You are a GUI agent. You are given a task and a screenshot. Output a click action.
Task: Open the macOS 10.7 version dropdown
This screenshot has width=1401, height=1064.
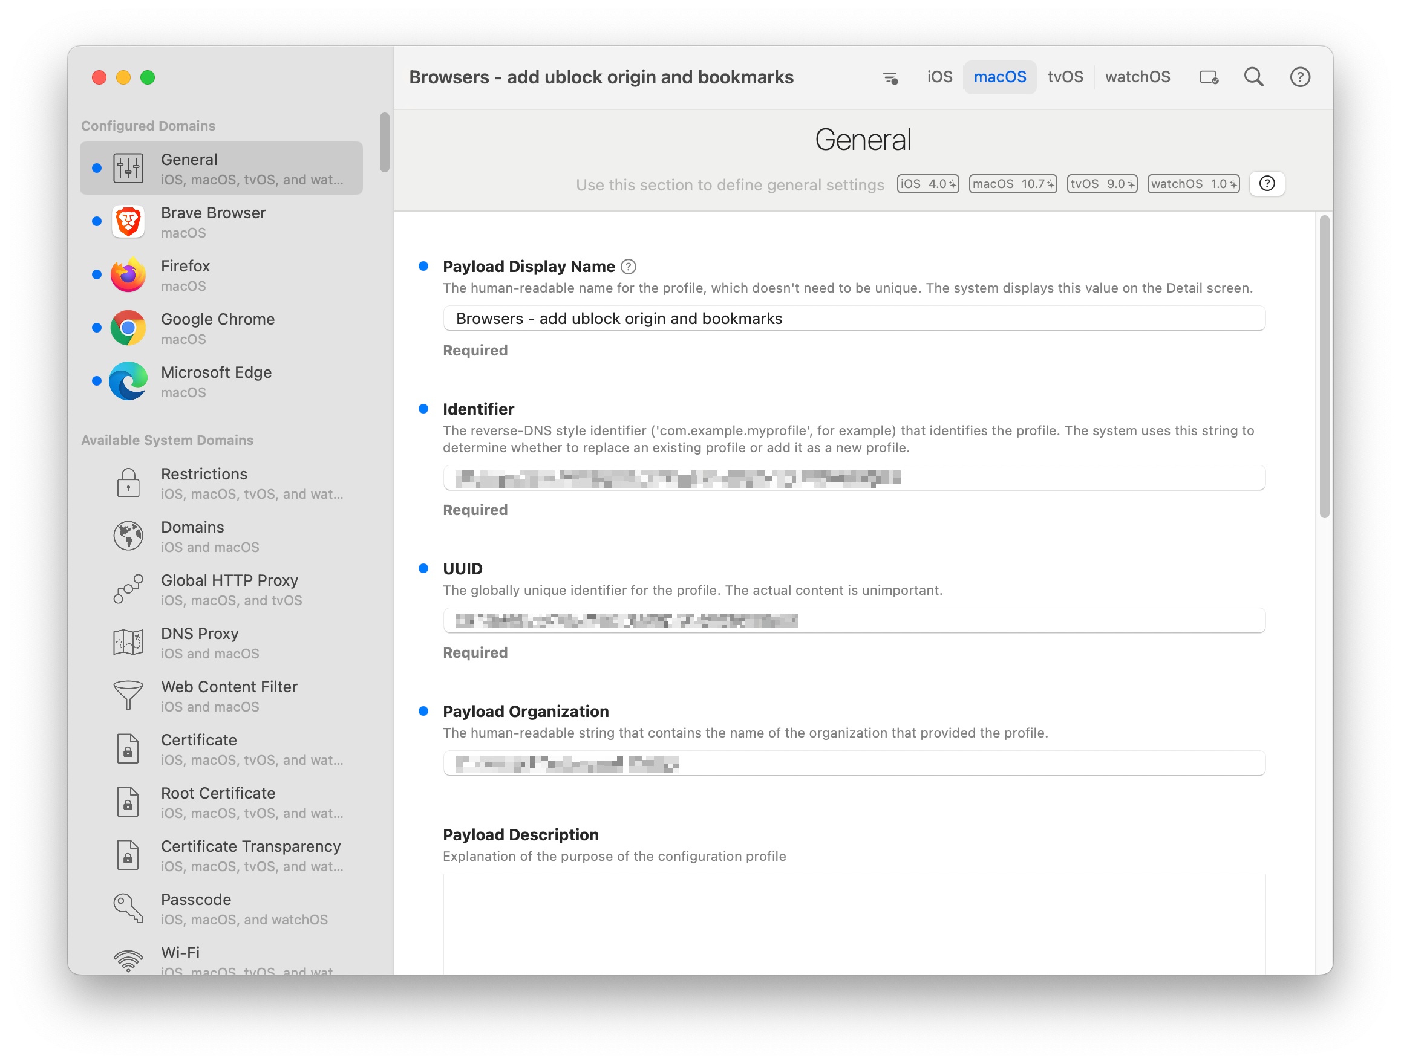[x=1013, y=184]
